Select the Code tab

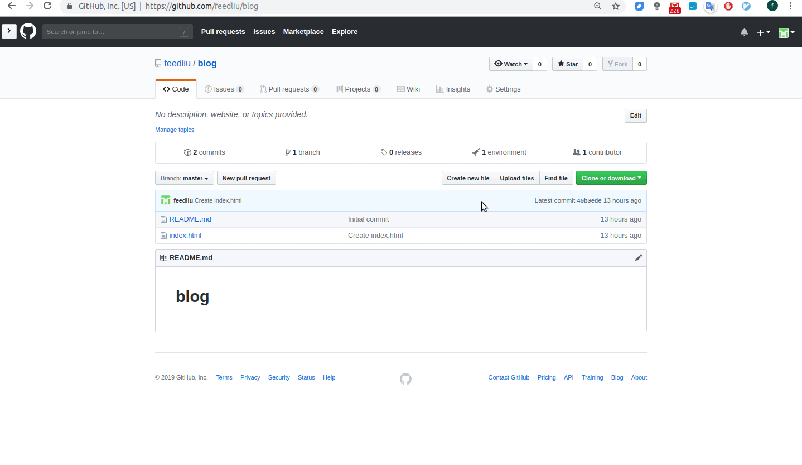pos(176,89)
